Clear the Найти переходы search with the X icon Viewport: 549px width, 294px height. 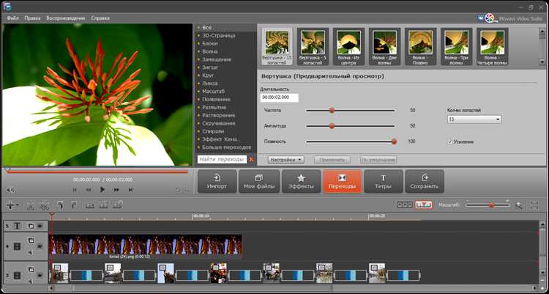click(x=251, y=160)
